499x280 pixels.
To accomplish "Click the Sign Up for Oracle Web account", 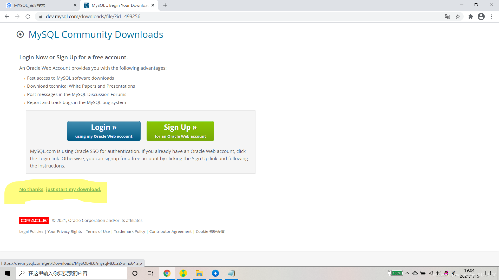I will pyautogui.click(x=181, y=131).
